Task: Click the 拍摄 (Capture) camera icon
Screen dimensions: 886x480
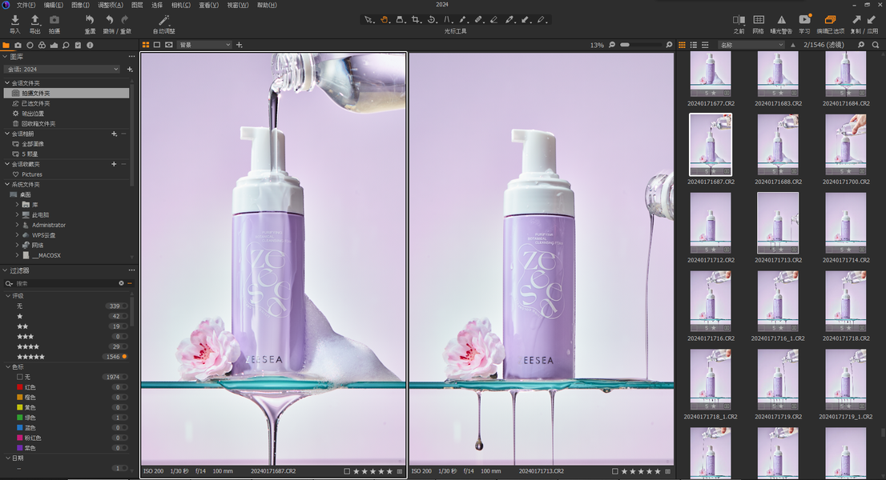Action: [54, 20]
